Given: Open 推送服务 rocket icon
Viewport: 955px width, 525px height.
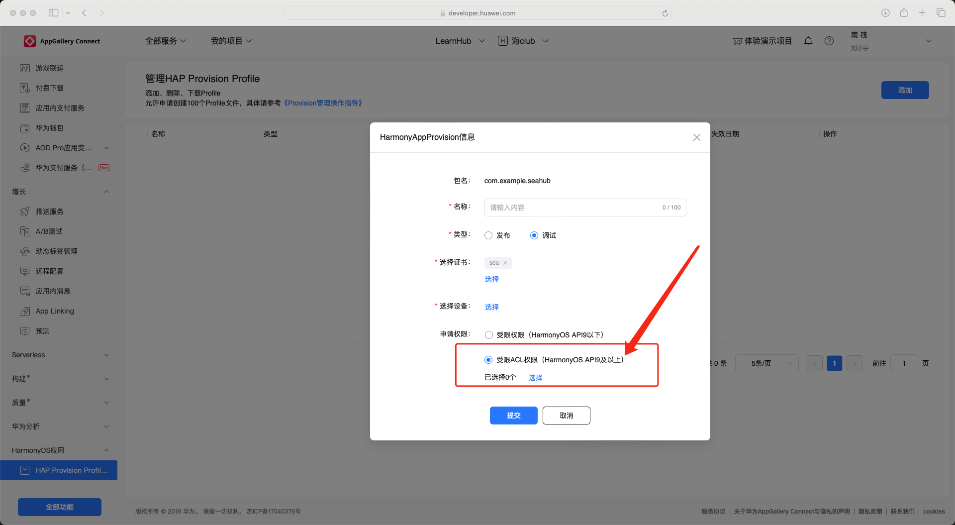Looking at the screenshot, I should click(x=25, y=211).
